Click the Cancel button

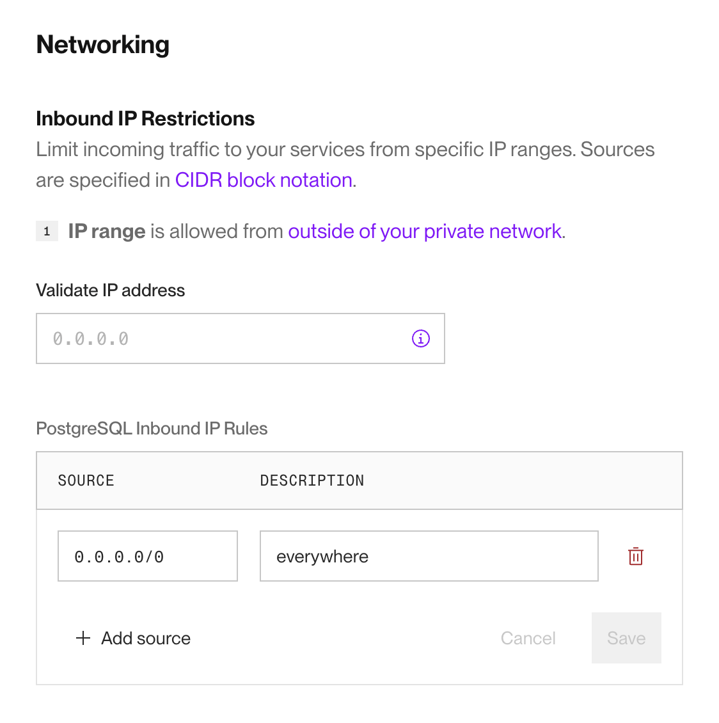528,638
